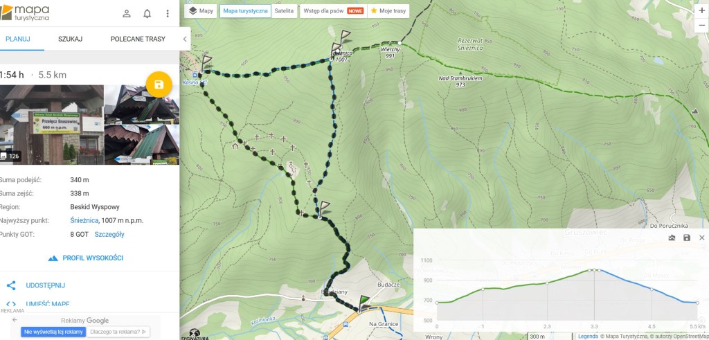This screenshot has width=709, height=340.
Task: Expand Profil wysokości elevation profile
Action: [85, 258]
